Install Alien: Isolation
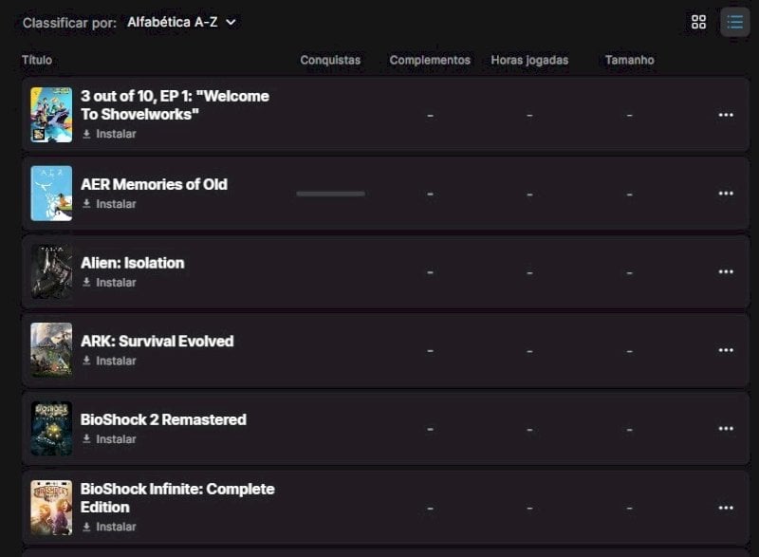 109,282
